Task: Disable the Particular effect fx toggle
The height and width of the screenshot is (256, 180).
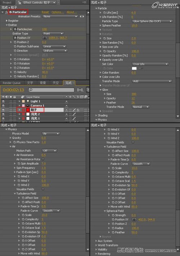Action: coord(6,12)
